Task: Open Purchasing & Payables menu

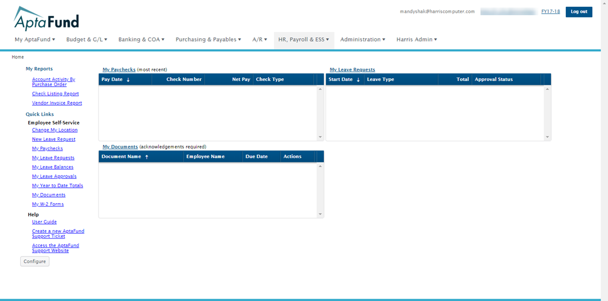Action: coord(208,39)
